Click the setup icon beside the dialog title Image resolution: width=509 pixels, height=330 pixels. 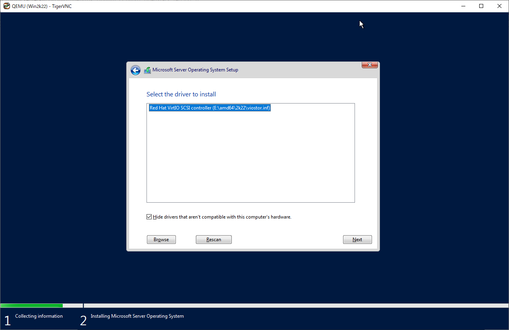147,70
